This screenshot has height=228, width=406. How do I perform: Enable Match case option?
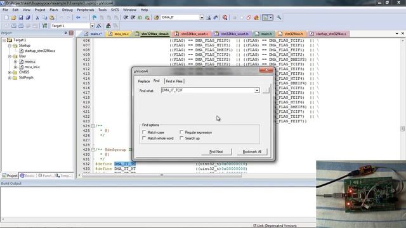point(144,132)
